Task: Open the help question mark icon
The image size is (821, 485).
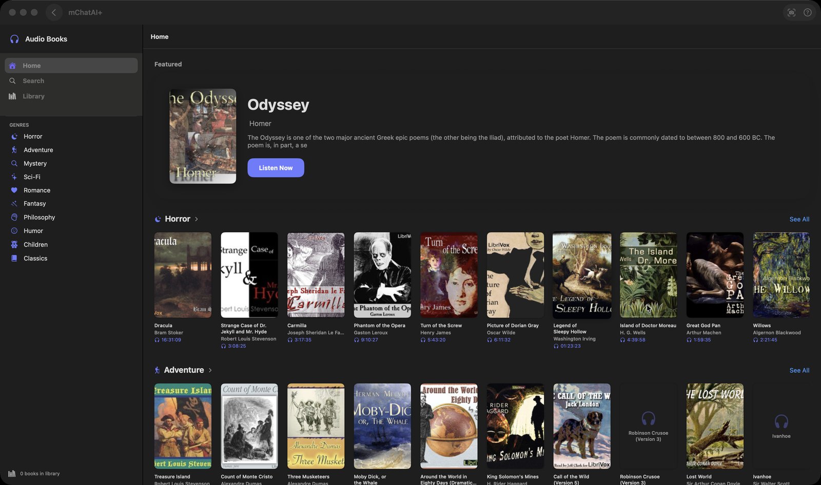Action: [x=808, y=12]
